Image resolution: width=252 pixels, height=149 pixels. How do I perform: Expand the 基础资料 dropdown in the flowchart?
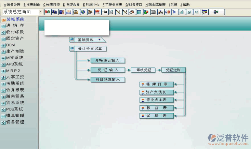(100, 40)
